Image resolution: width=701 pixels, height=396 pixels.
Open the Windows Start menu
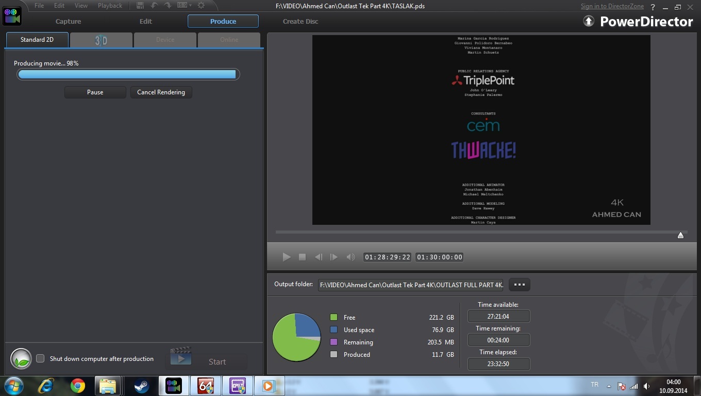coord(14,386)
